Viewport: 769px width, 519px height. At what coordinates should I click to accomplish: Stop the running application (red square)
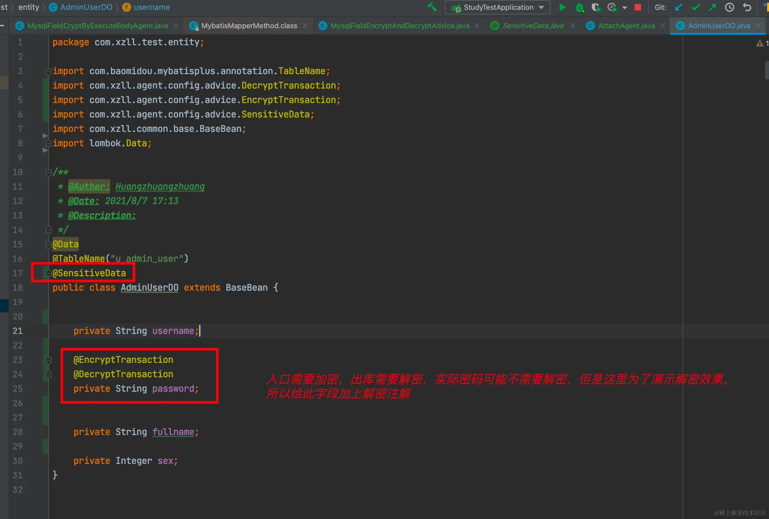638,7
